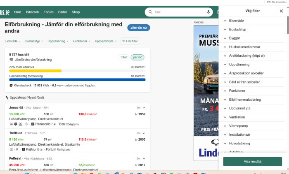This screenshot has height=174, width=289.
Task: Click the site logo in header
Action: (5, 12)
